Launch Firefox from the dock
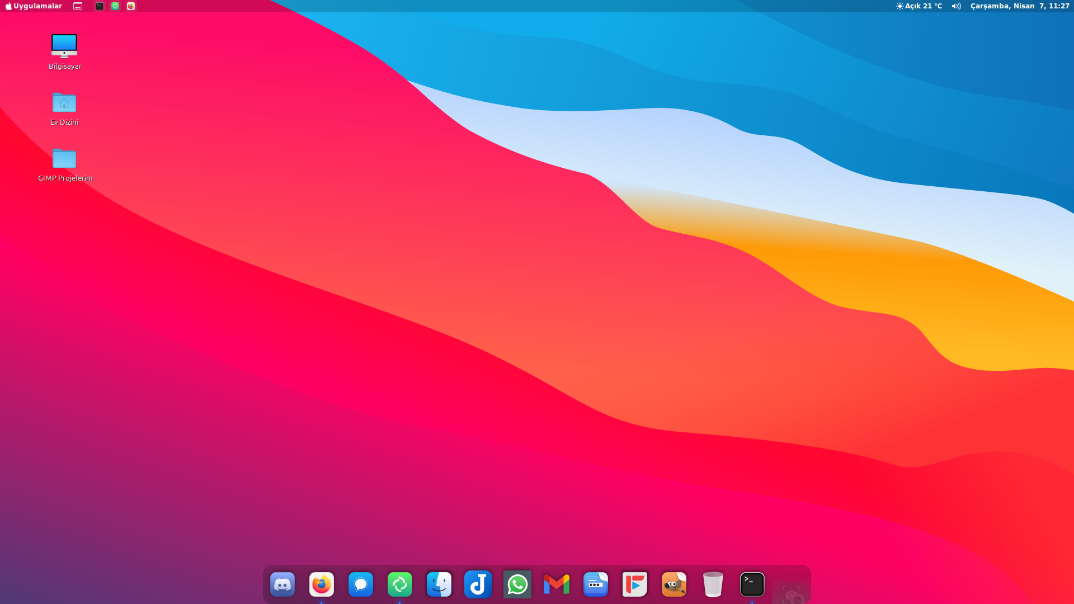 322,584
